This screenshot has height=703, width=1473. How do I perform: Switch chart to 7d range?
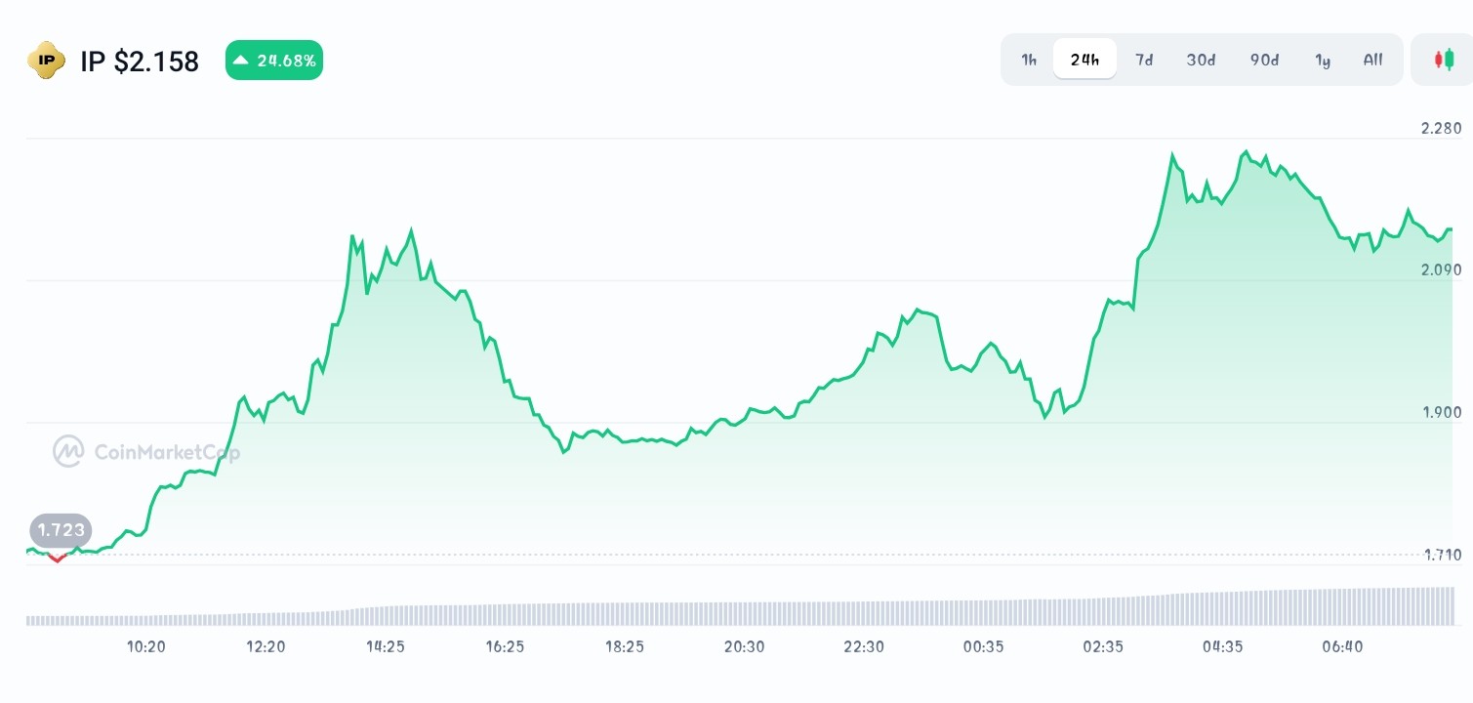point(1143,60)
